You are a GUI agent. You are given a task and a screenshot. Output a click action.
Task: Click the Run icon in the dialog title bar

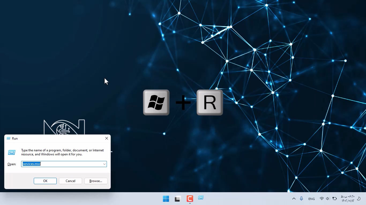click(8, 139)
